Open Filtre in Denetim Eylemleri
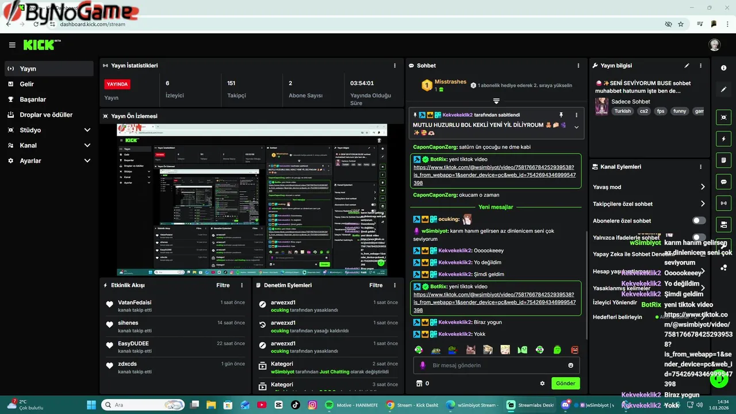The image size is (736, 414). tap(376, 285)
